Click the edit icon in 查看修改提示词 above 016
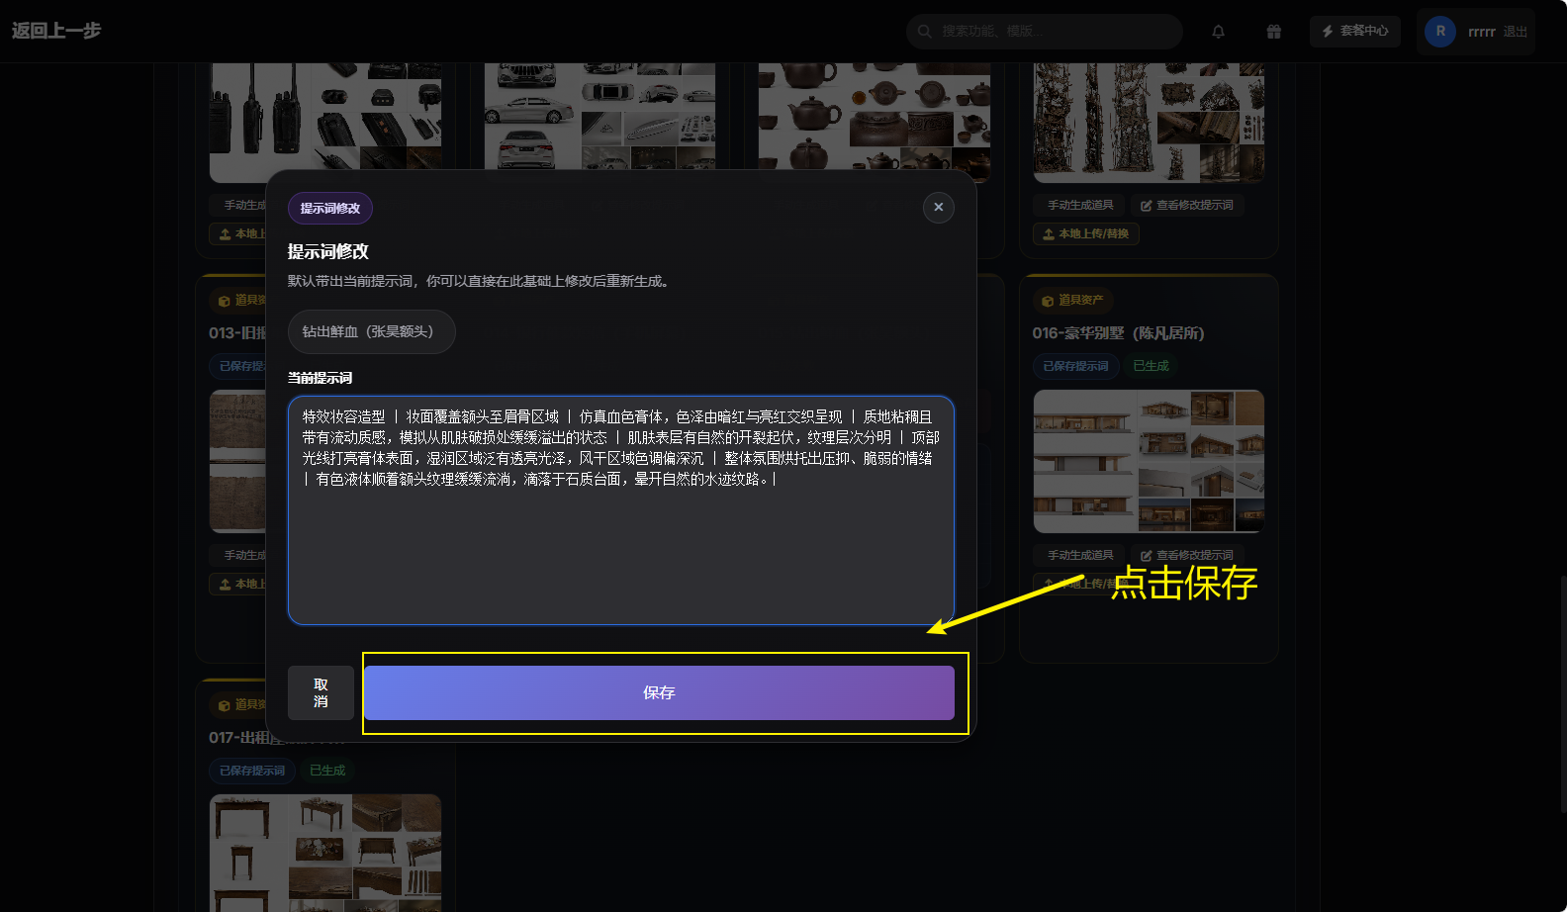 pos(1146,206)
